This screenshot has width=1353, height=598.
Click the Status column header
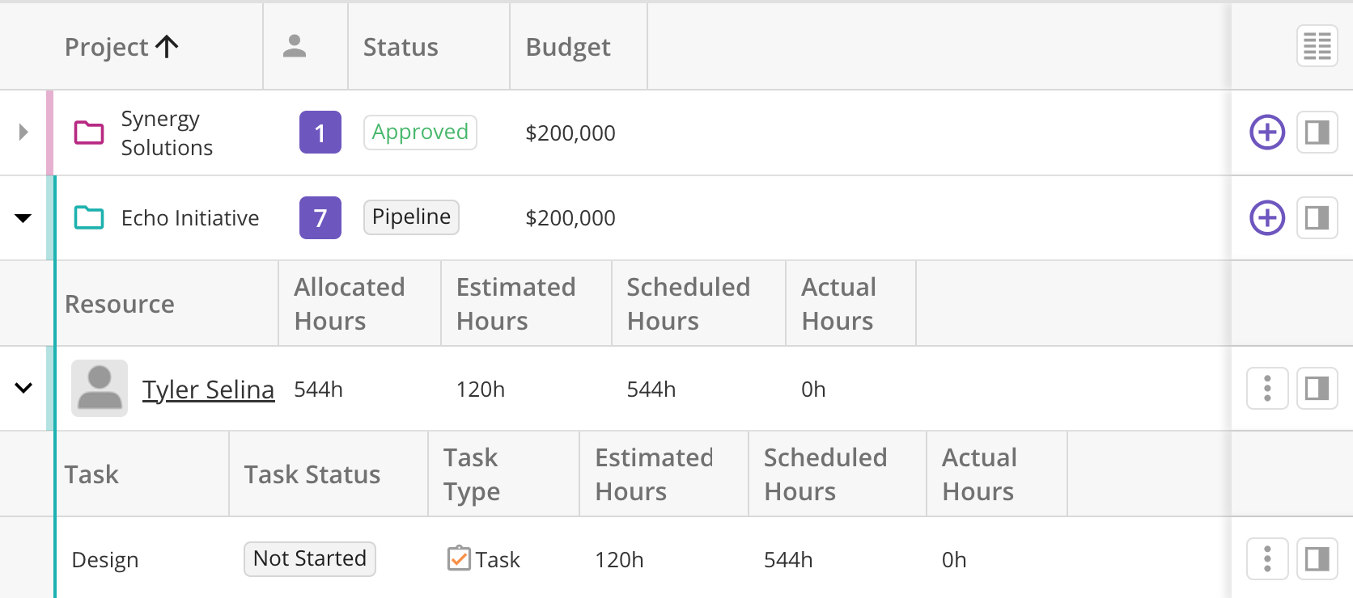[x=401, y=47]
